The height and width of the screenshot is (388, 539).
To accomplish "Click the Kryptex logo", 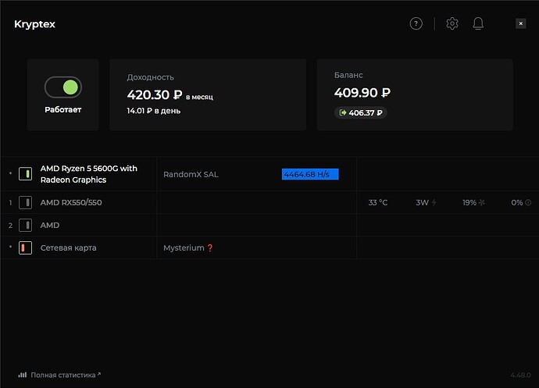I will click(34, 24).
